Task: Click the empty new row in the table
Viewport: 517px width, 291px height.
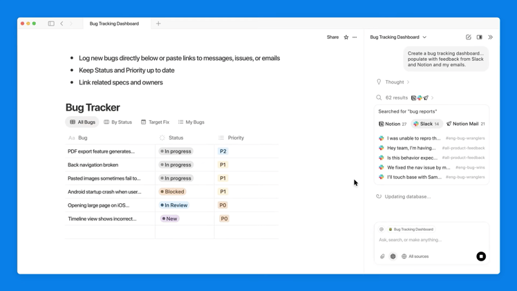Action: (x=172, y=232)
